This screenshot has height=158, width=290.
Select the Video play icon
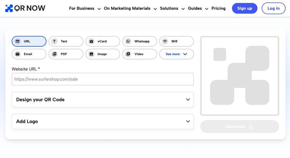[128, 54]
